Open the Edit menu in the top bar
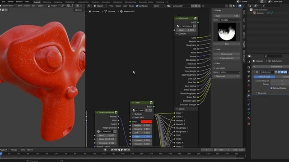The height and width of the screenshot is (162, 289). 4,2
